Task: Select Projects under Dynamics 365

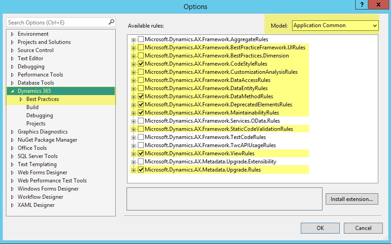Action: tap(36, 124)
